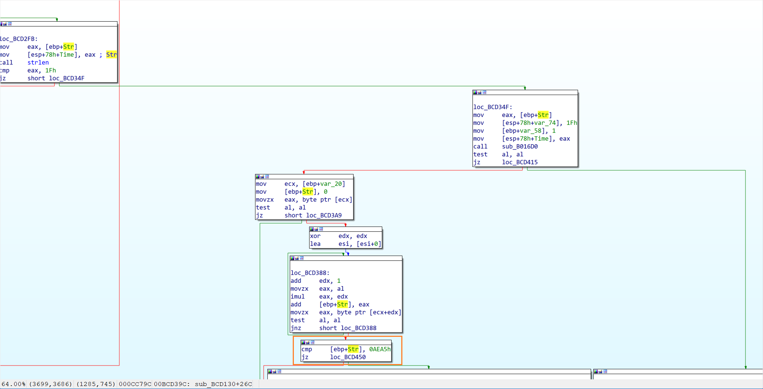
Task: Click the strlen call in loc_BCD2FB
Action: (38, 63)
